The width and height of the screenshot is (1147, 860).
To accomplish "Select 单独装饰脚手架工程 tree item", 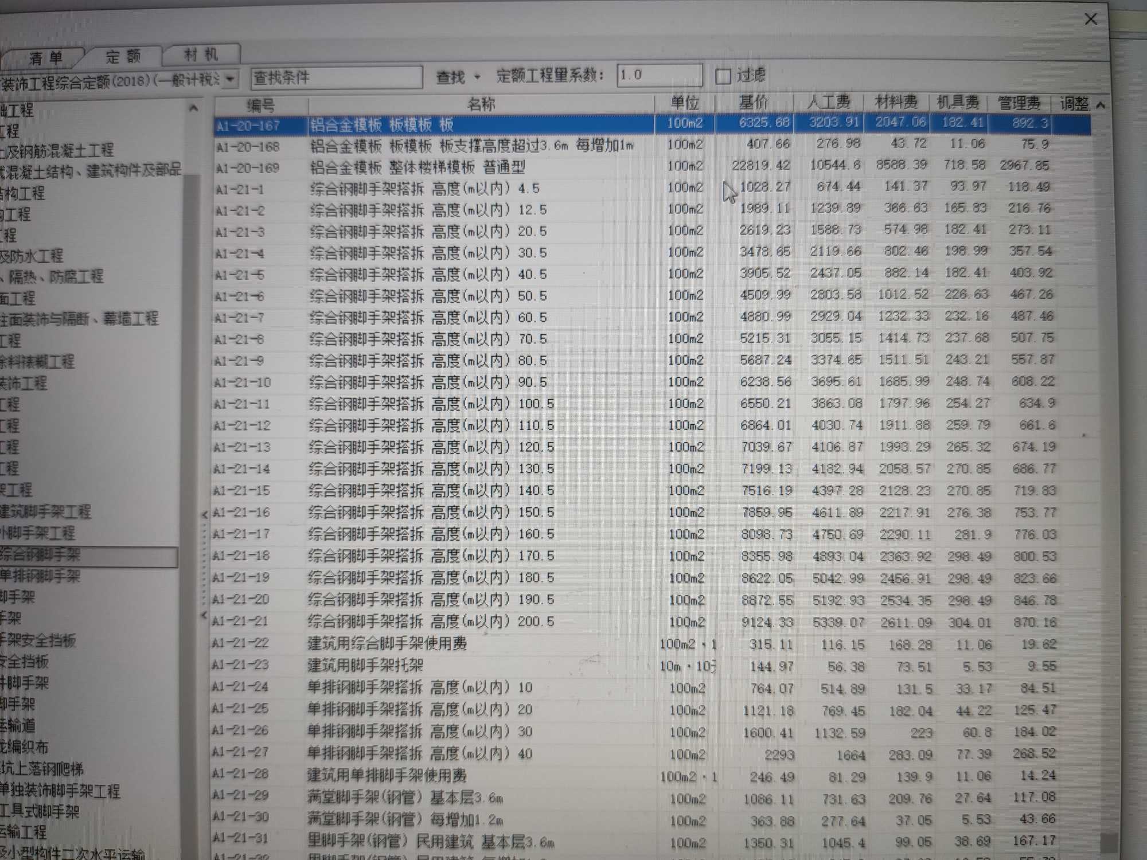I will (60, 791).
